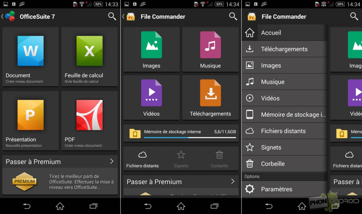Tap the PREMIUM badge in OfficeSuite
Viewport: 362px width, 214px height.
[24, 182]
